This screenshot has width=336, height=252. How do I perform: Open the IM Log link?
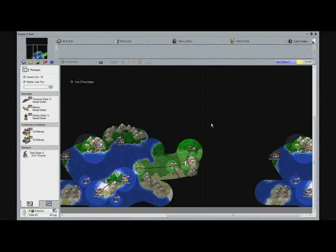click(x=53, y=215)
